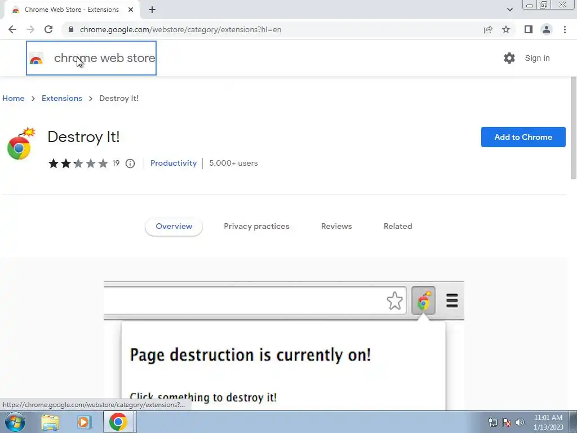Switch to the Privacy practices tab
Screen dimensions: 577x433
pyautogui.click(x=256, y=227)
